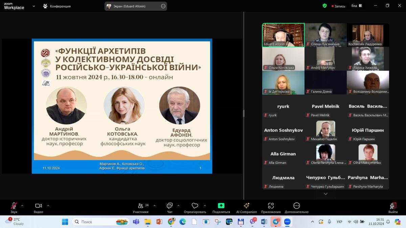Open screen share options for Eduard Afonin
Image resolution: width=406 pixels, height=228 pixels.
163,6
